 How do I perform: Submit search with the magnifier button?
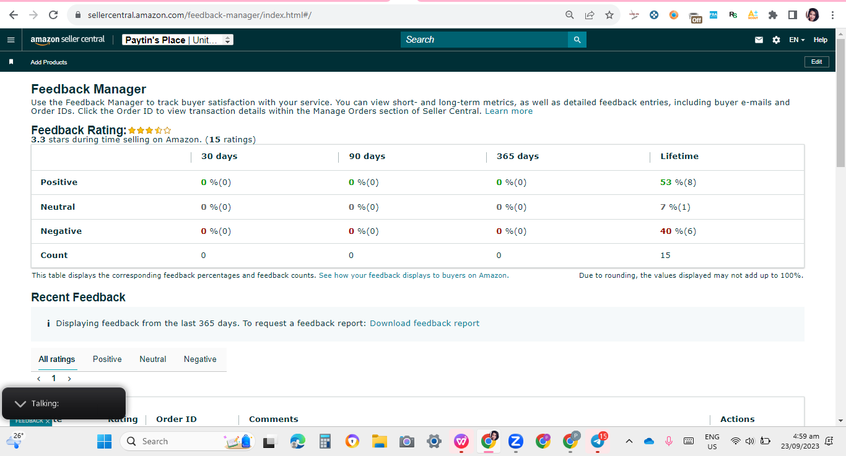[x=577, y=40]
